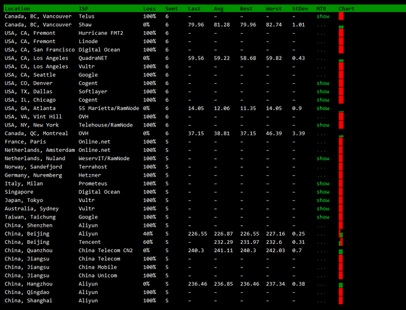This screenshot has width=406, height=310.
Task: Select 'China, Hangzhou' location
Action: tap(29, 284)
